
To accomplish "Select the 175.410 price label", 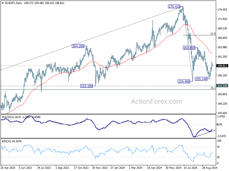I will click(174, 7).
